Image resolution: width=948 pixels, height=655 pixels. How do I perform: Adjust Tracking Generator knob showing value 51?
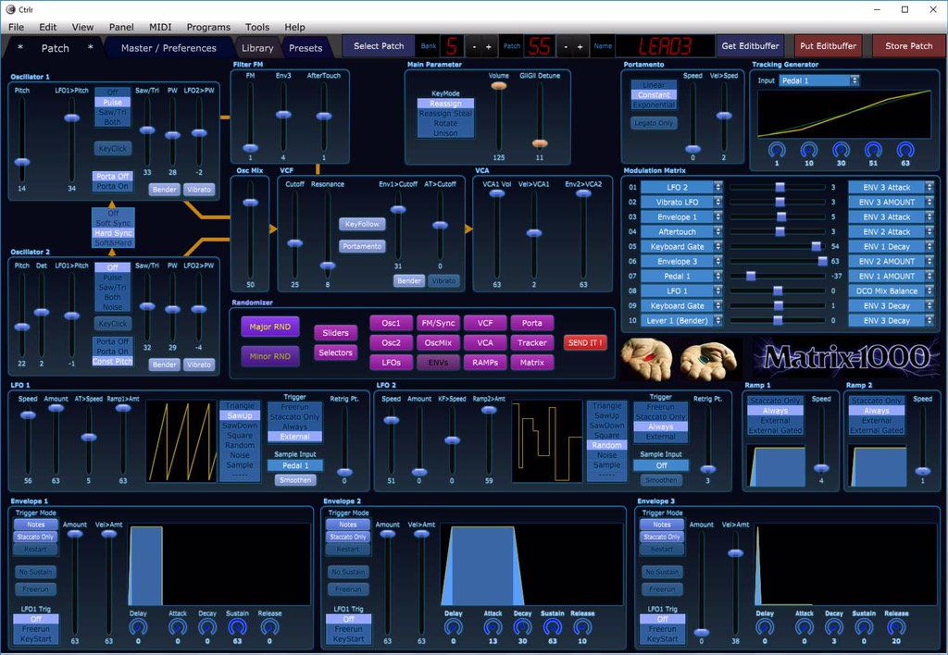873,149
